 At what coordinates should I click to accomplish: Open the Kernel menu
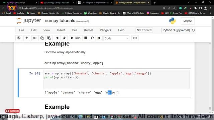pos(88,30)
